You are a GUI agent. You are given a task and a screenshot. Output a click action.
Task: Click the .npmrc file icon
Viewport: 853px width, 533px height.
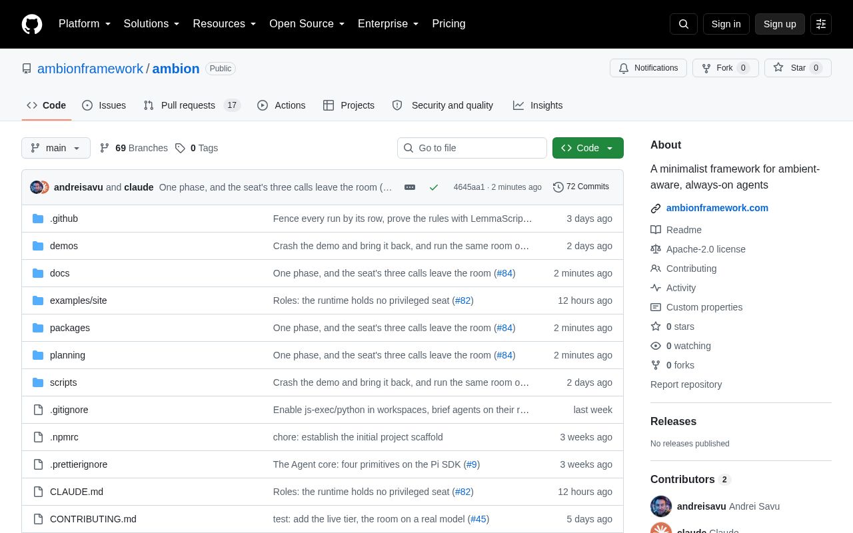point(38,437)
